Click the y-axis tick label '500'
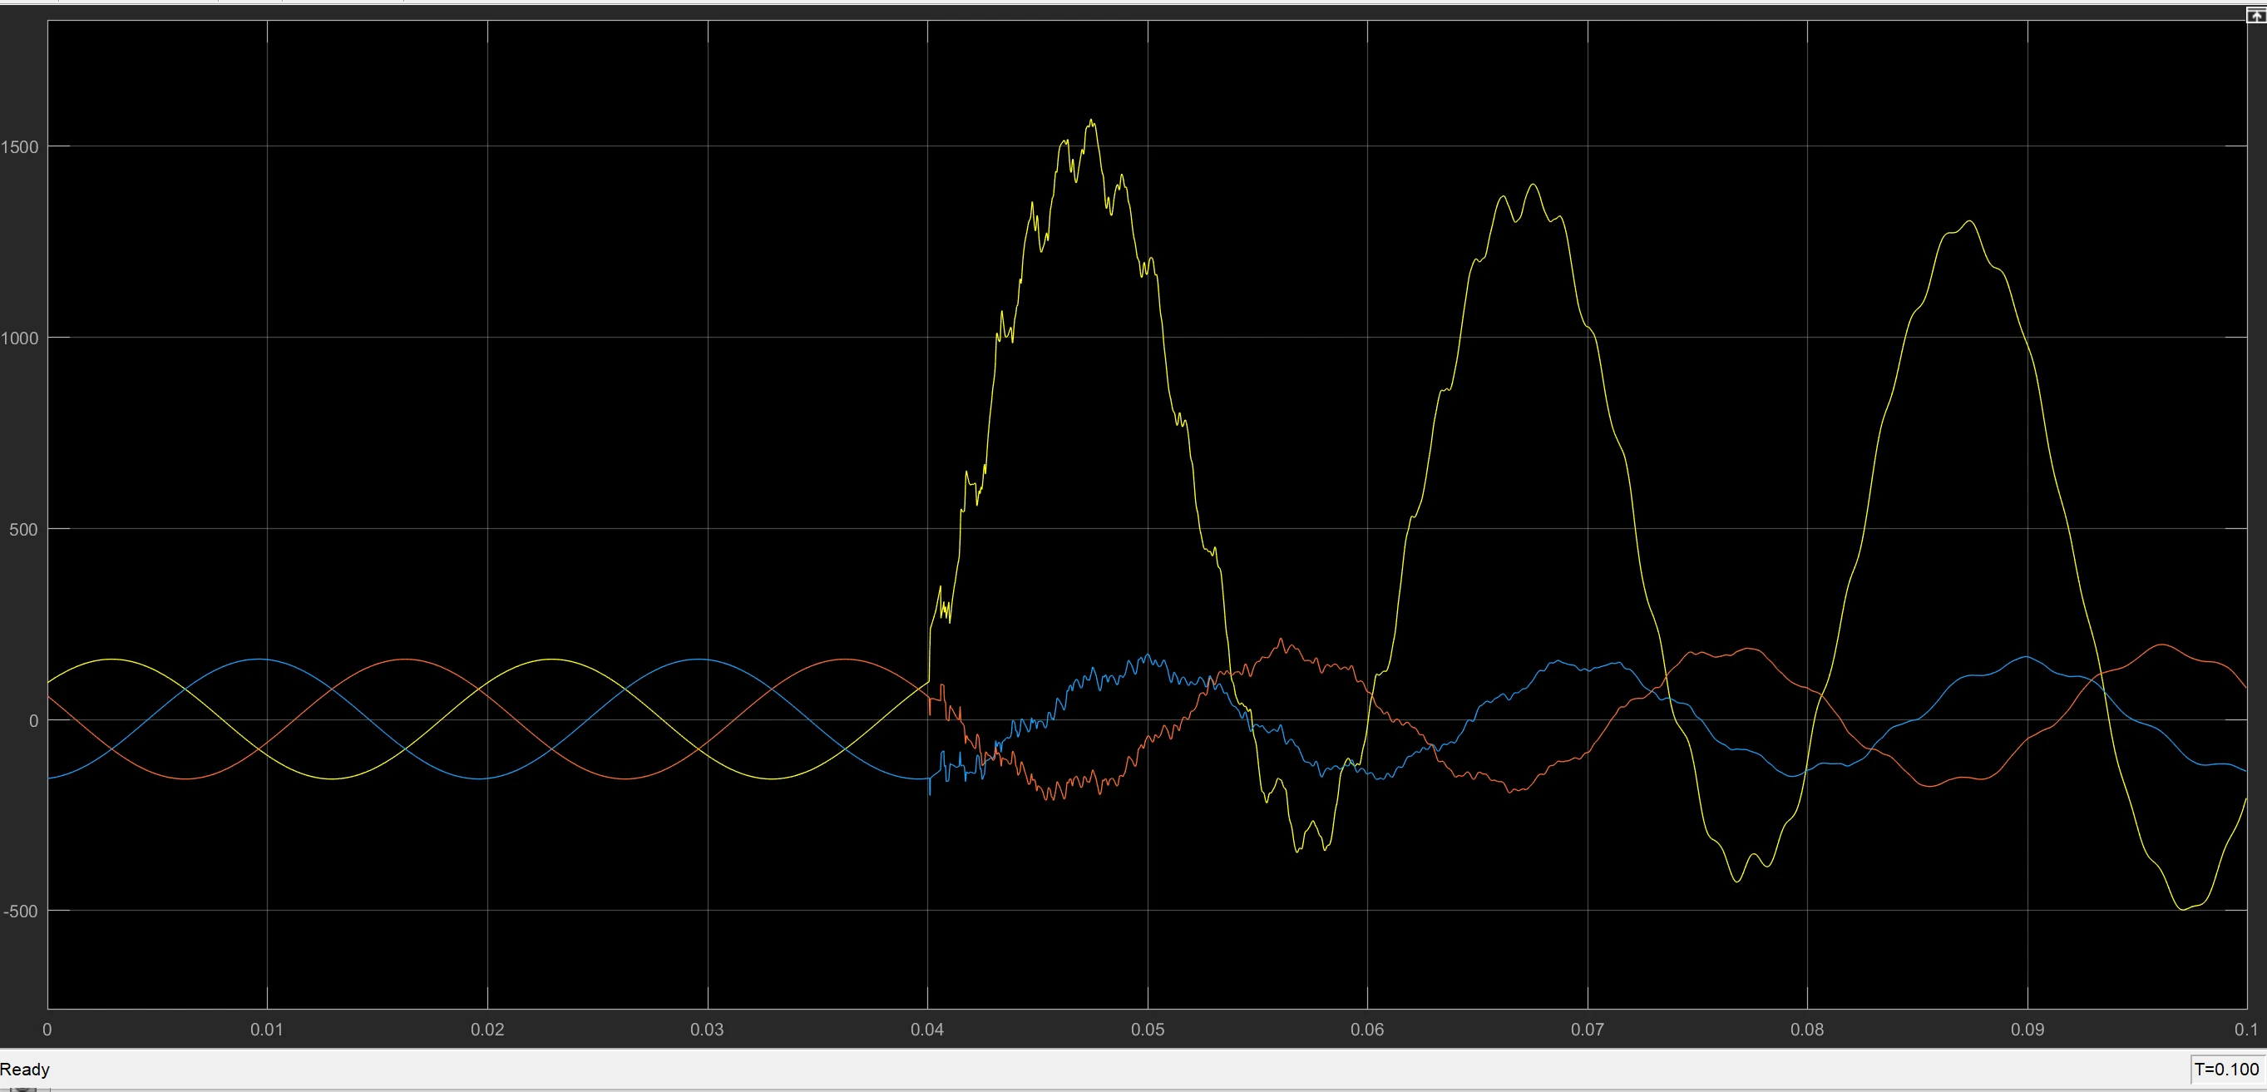The image size is (2267, 1092). coord(24,530)
